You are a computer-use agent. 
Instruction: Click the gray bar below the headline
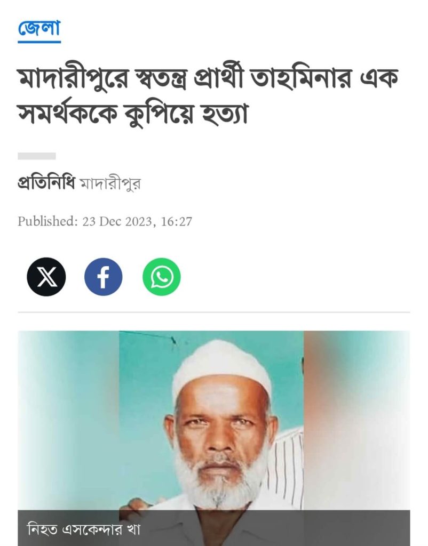(x=37, y=156)
